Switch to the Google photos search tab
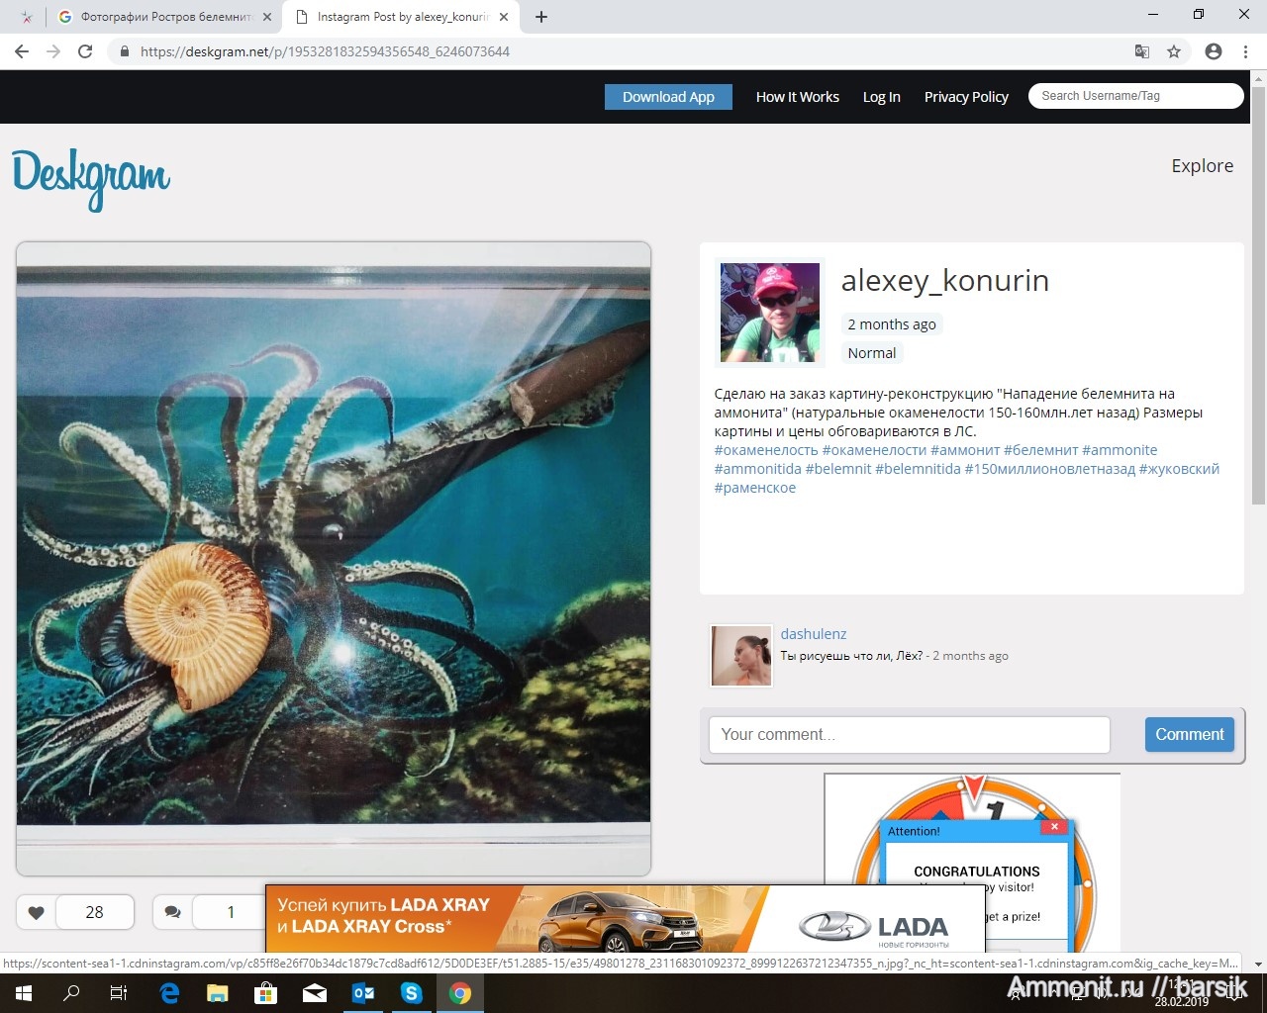Screen dimensions: 1267x1013 (x=164, y=17)
